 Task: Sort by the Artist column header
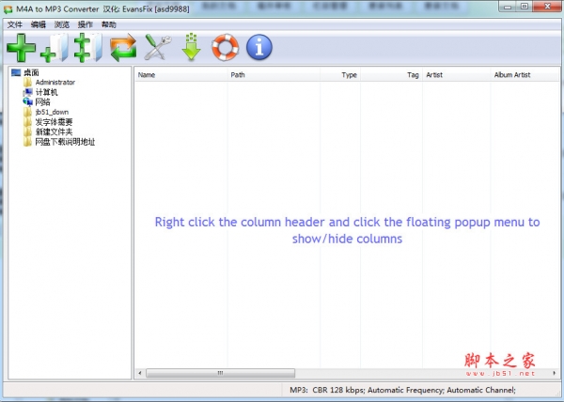click(456, 75)
